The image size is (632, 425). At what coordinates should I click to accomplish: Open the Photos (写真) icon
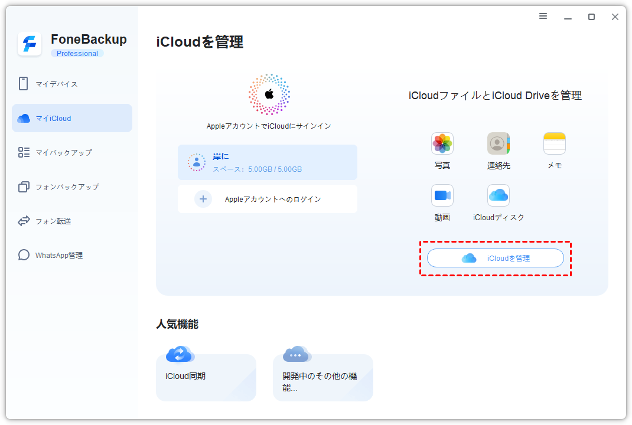(x=442, y=143)
